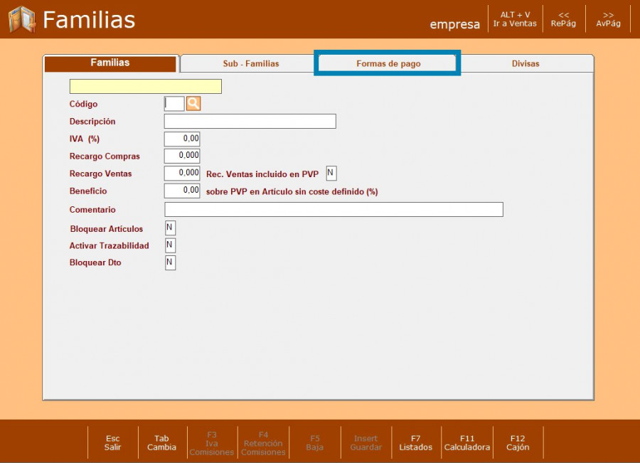Open F7 Listados
640x463 pixels.
[x=415, y=442]
